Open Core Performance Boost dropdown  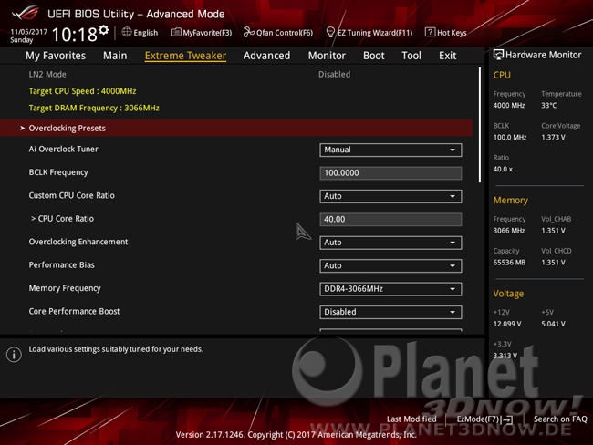[x=390, y=312]
